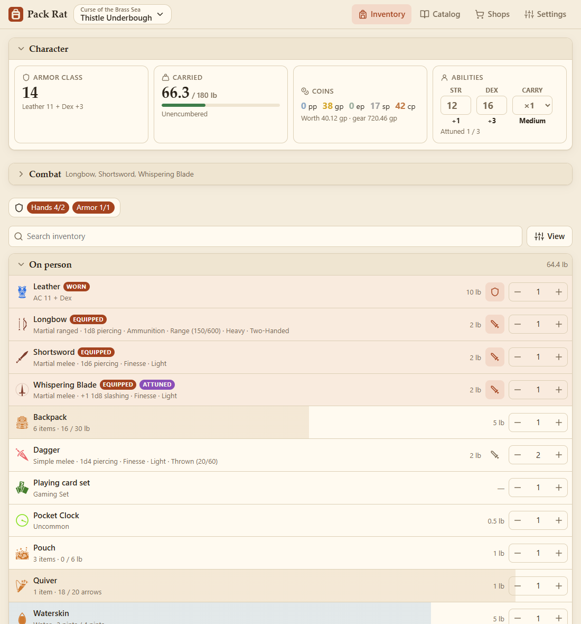Click the Hands 4/2 badge
The image size is (581, 624).
pyautogui.click(x=48, y=208)
